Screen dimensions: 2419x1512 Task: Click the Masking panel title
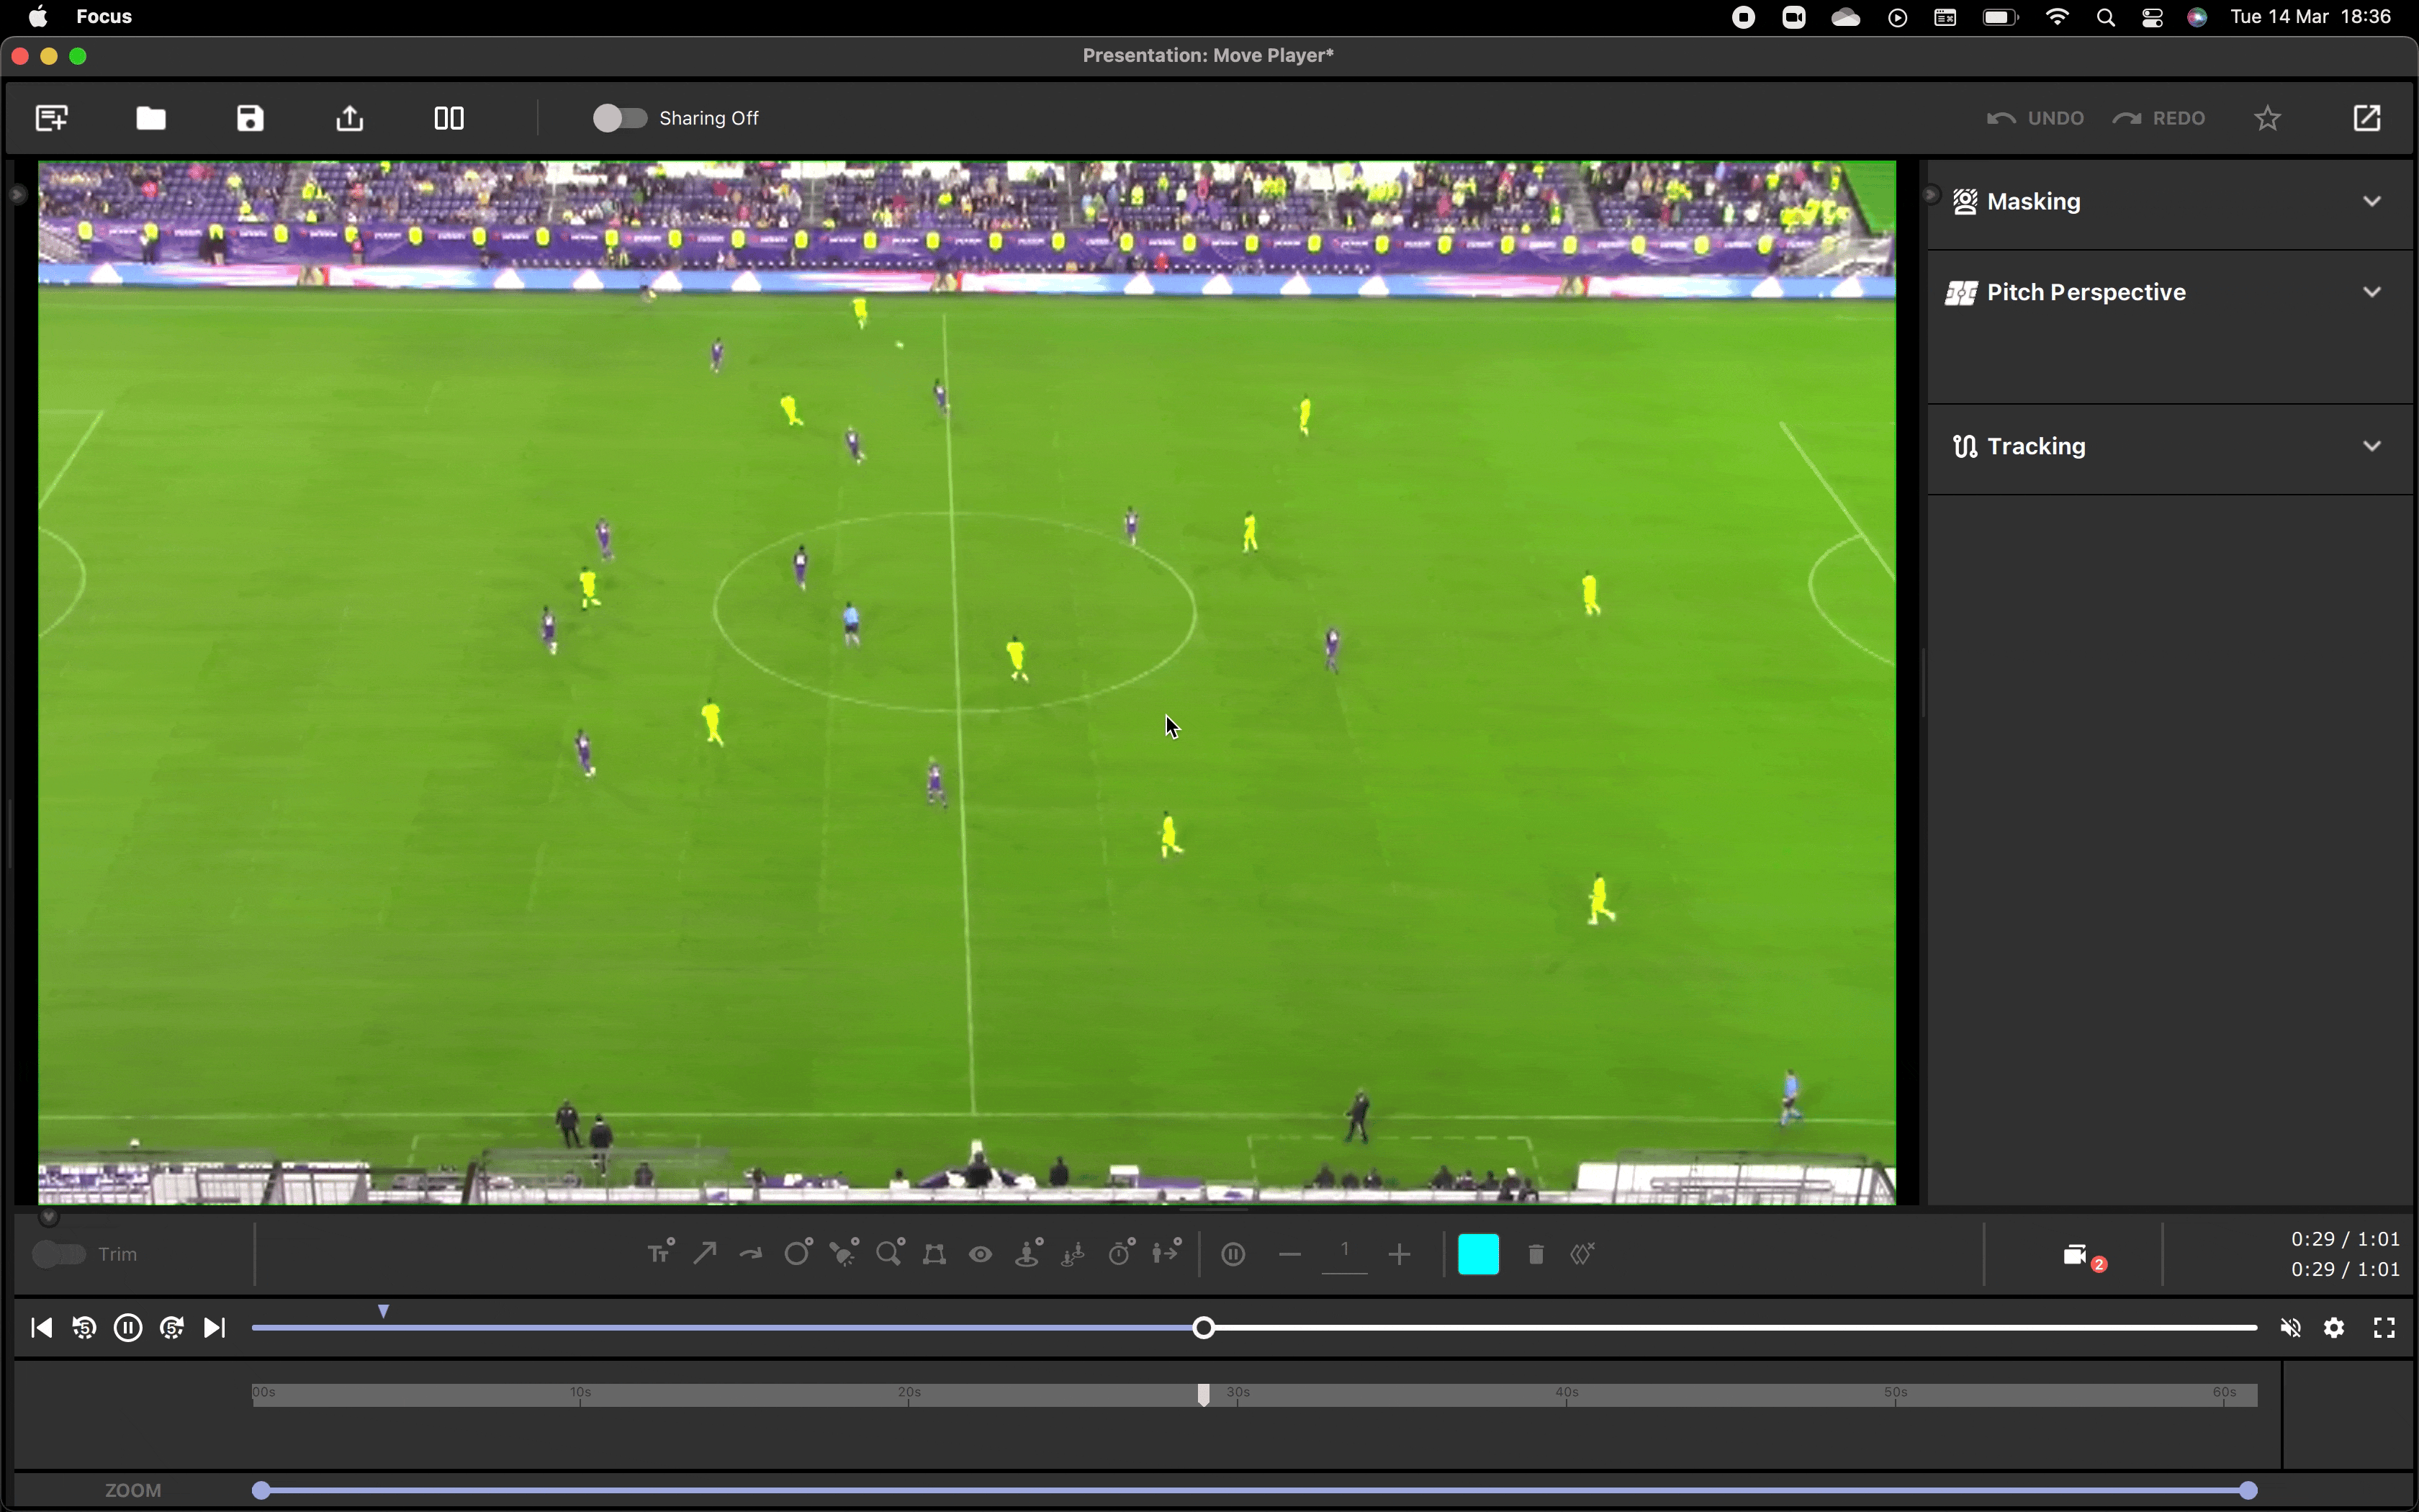pos(2033,201)
